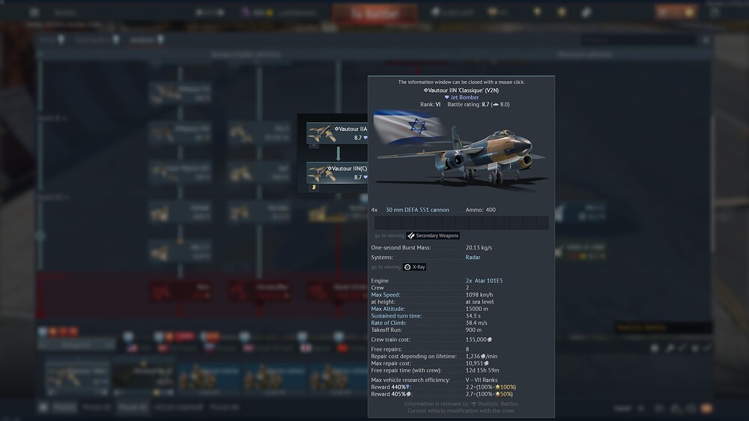This screenshot has height=421, width=749.
Task: Click the Atar 101E5 engine link
Action: pos(488,280)
